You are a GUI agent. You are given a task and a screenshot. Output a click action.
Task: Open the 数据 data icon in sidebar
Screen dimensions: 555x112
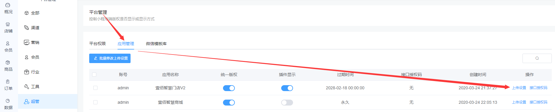(x=8, y=104)
